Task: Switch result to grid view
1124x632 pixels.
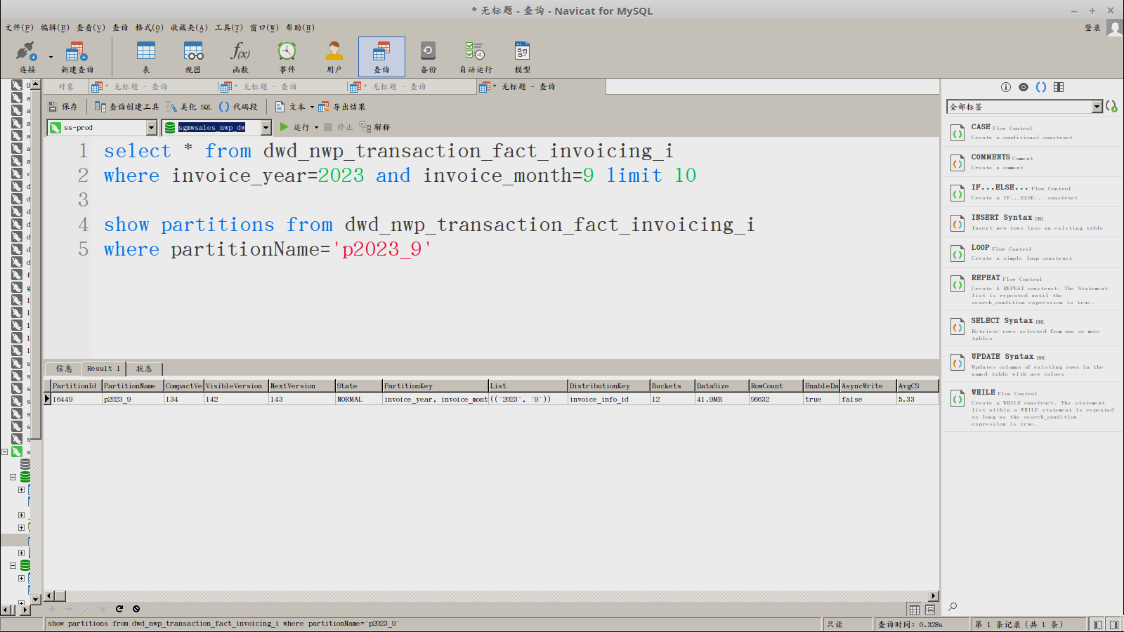Action: (914, 610)
